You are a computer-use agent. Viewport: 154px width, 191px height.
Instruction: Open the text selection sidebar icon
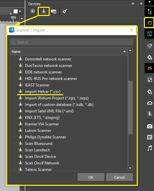(149, 46)
